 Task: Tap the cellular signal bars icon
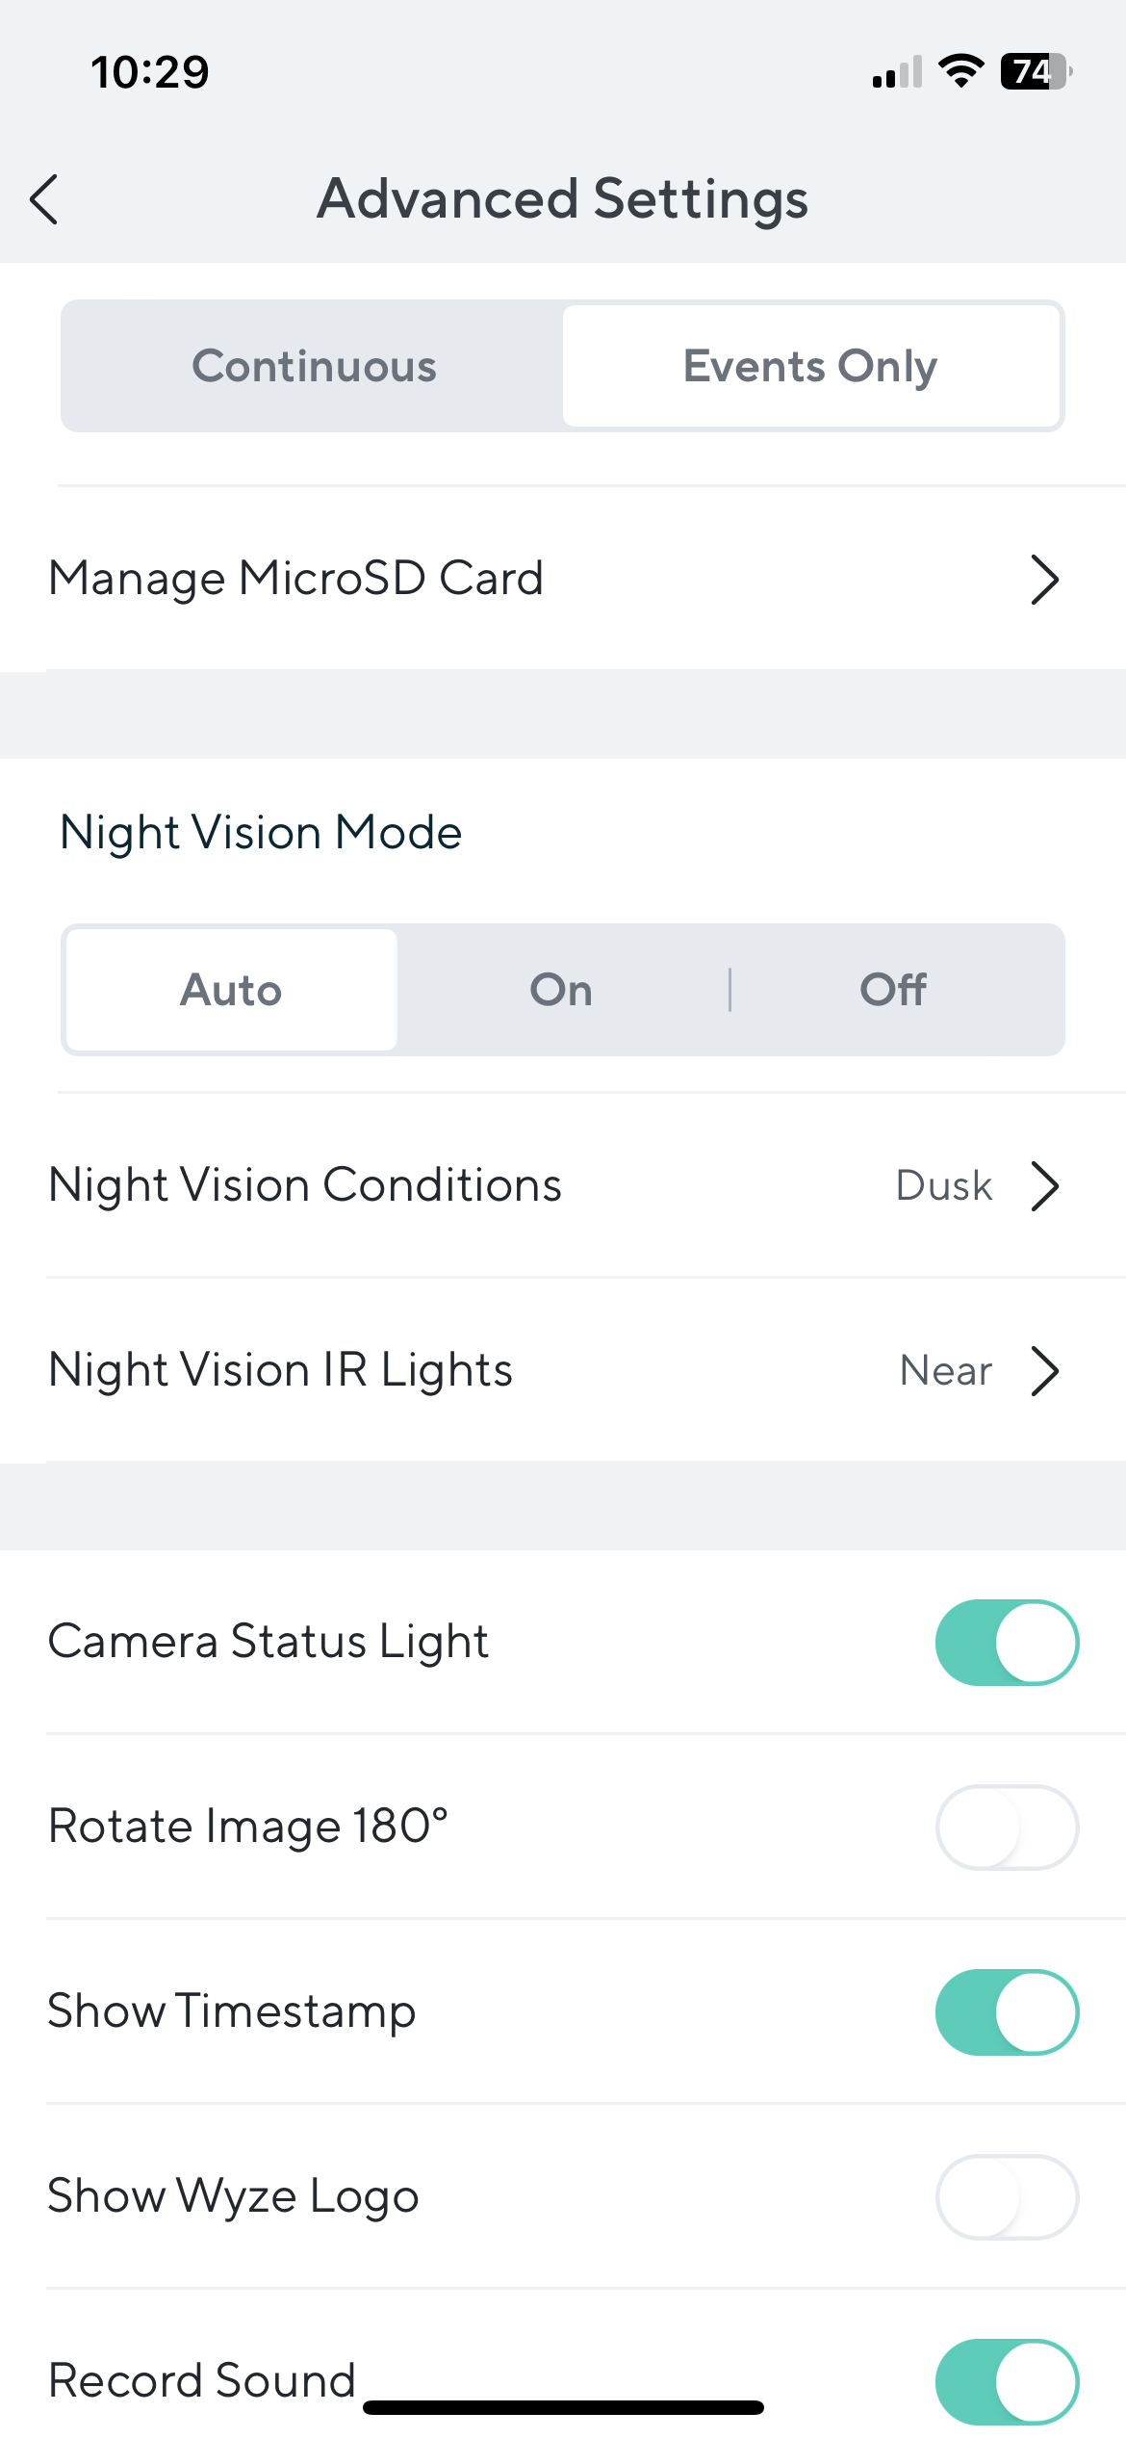(897, 72)
